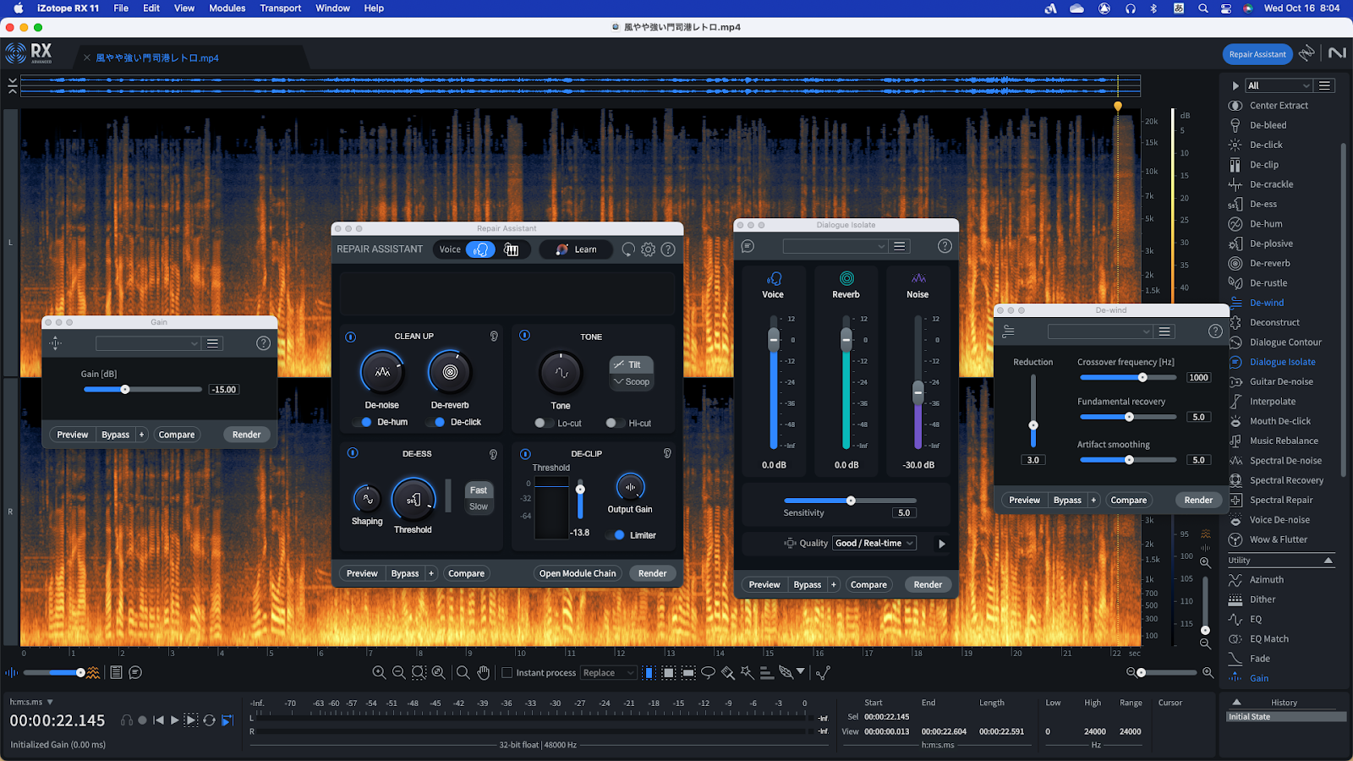The width and height of the screenshot is (1353, 761).
Task: Click the Learn button in Repair Assistant
Action: 577,249
